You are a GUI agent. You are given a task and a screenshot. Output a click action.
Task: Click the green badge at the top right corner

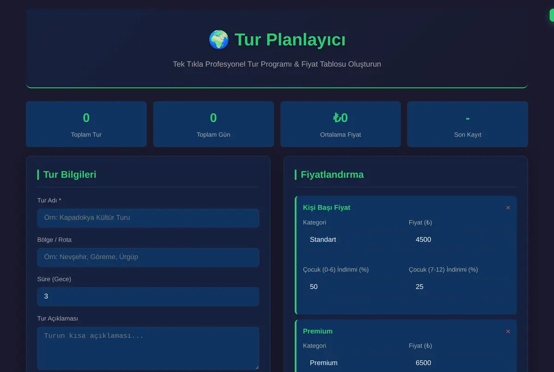[x=552, y=15]
